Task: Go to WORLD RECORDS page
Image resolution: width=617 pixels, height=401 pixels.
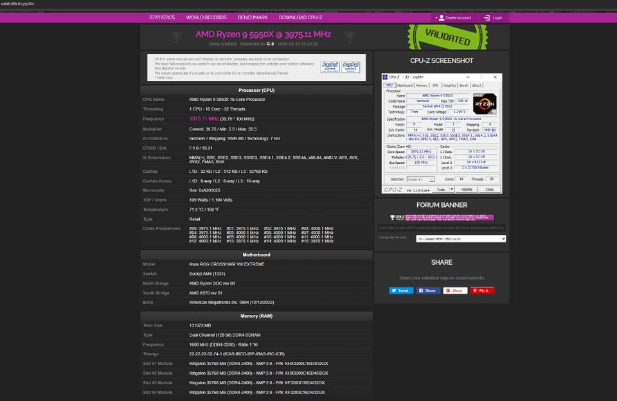Action: (x=206, y=18)
